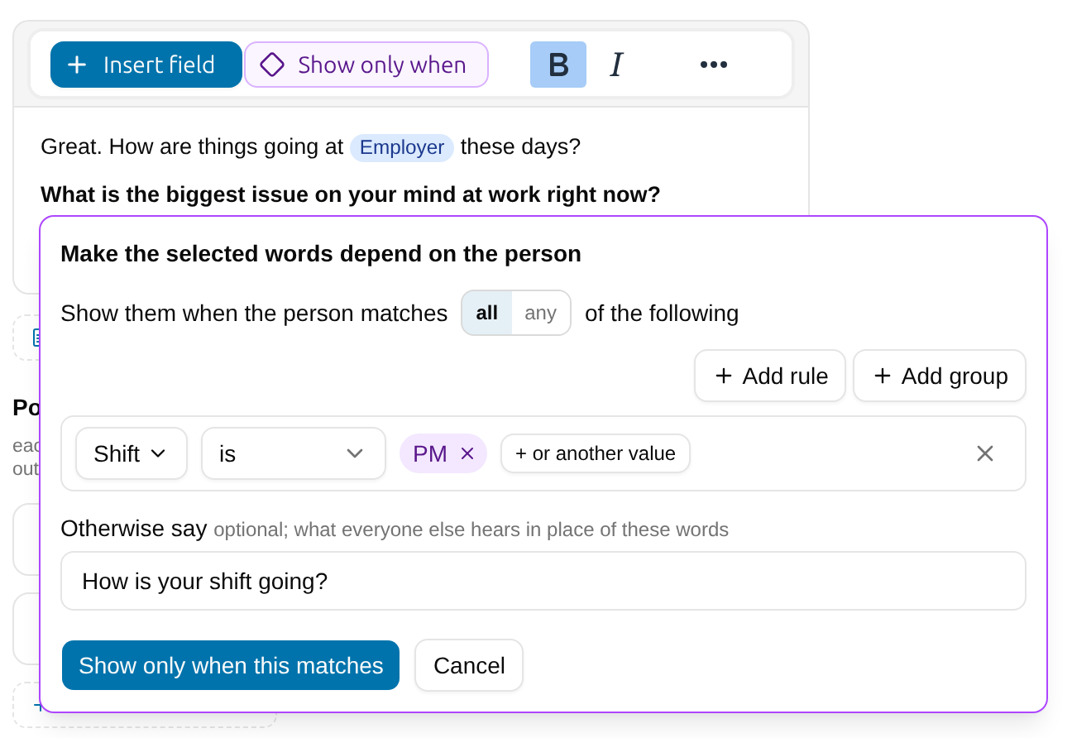Delete the Shift rule row
Screen dimensions: 1072x738
(x=984, y=453)
